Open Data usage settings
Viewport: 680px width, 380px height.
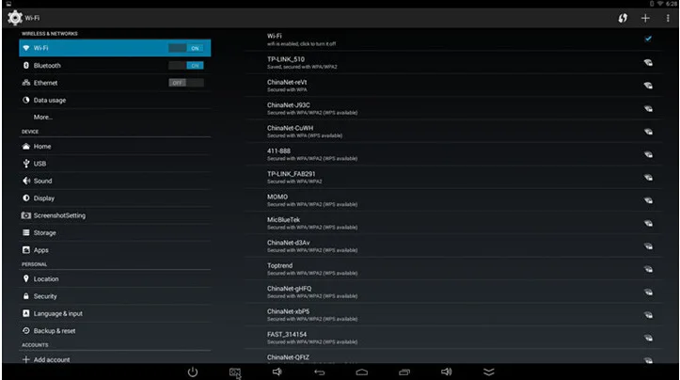pos(115,101)
